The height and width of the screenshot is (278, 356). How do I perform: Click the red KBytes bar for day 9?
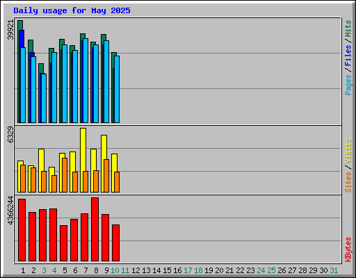[x=105, y=238]
